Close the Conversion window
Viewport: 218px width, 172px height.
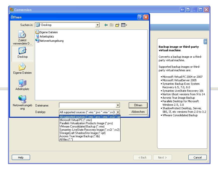[206, 10]
